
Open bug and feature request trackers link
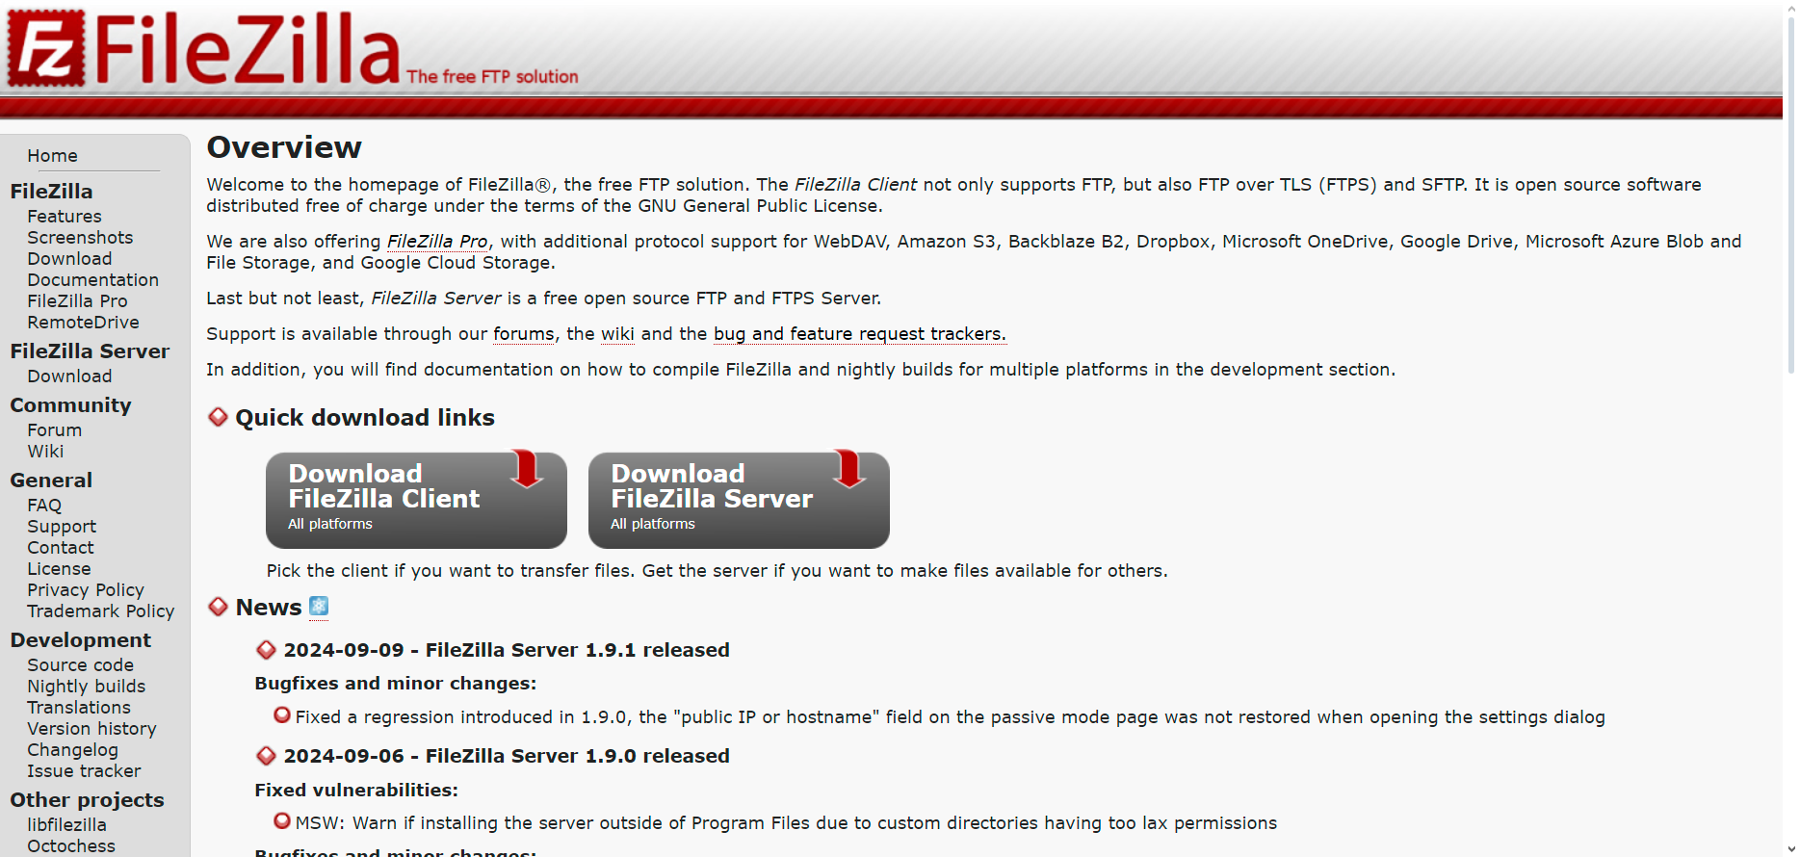pos(859,334)
